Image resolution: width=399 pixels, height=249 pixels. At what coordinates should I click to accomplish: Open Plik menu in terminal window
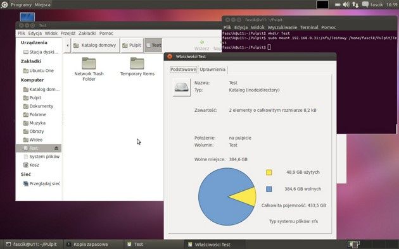[x=227, y=27]
